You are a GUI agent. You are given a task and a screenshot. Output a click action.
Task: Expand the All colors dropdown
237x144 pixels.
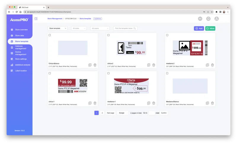tap(100, 28)
